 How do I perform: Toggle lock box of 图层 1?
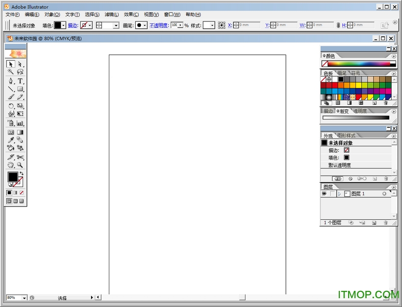[x=332, y=194]
